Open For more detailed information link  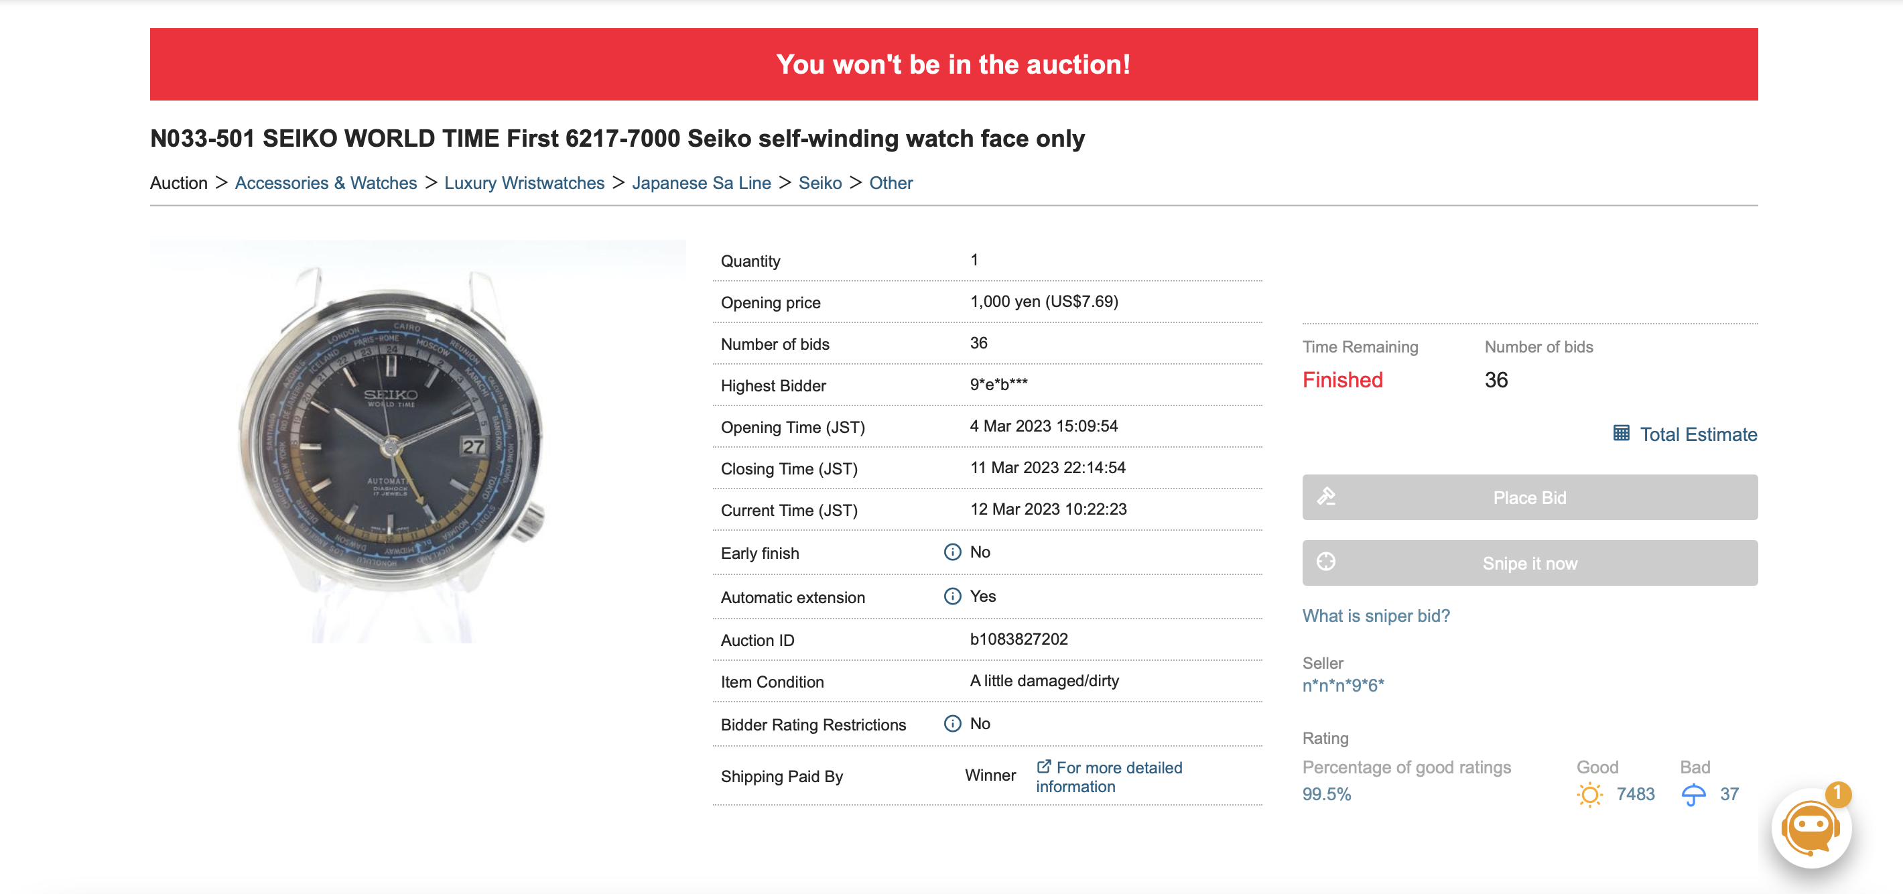click(1109, 777)
